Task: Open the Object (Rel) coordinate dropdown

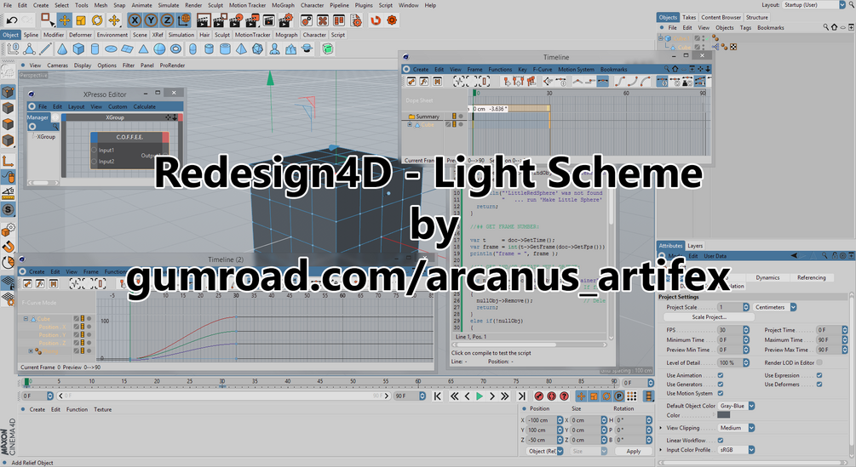Action: (x=544, y=451)
